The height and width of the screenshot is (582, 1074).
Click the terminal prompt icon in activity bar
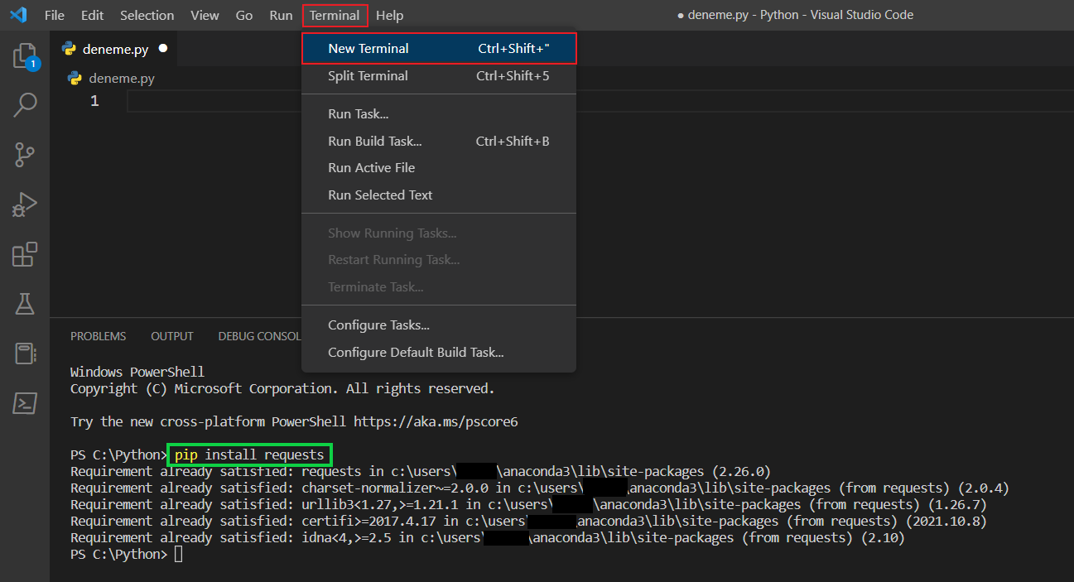25,403
